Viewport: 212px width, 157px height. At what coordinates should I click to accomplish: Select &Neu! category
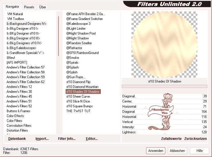pyautogui.click(x=11, y=58)
